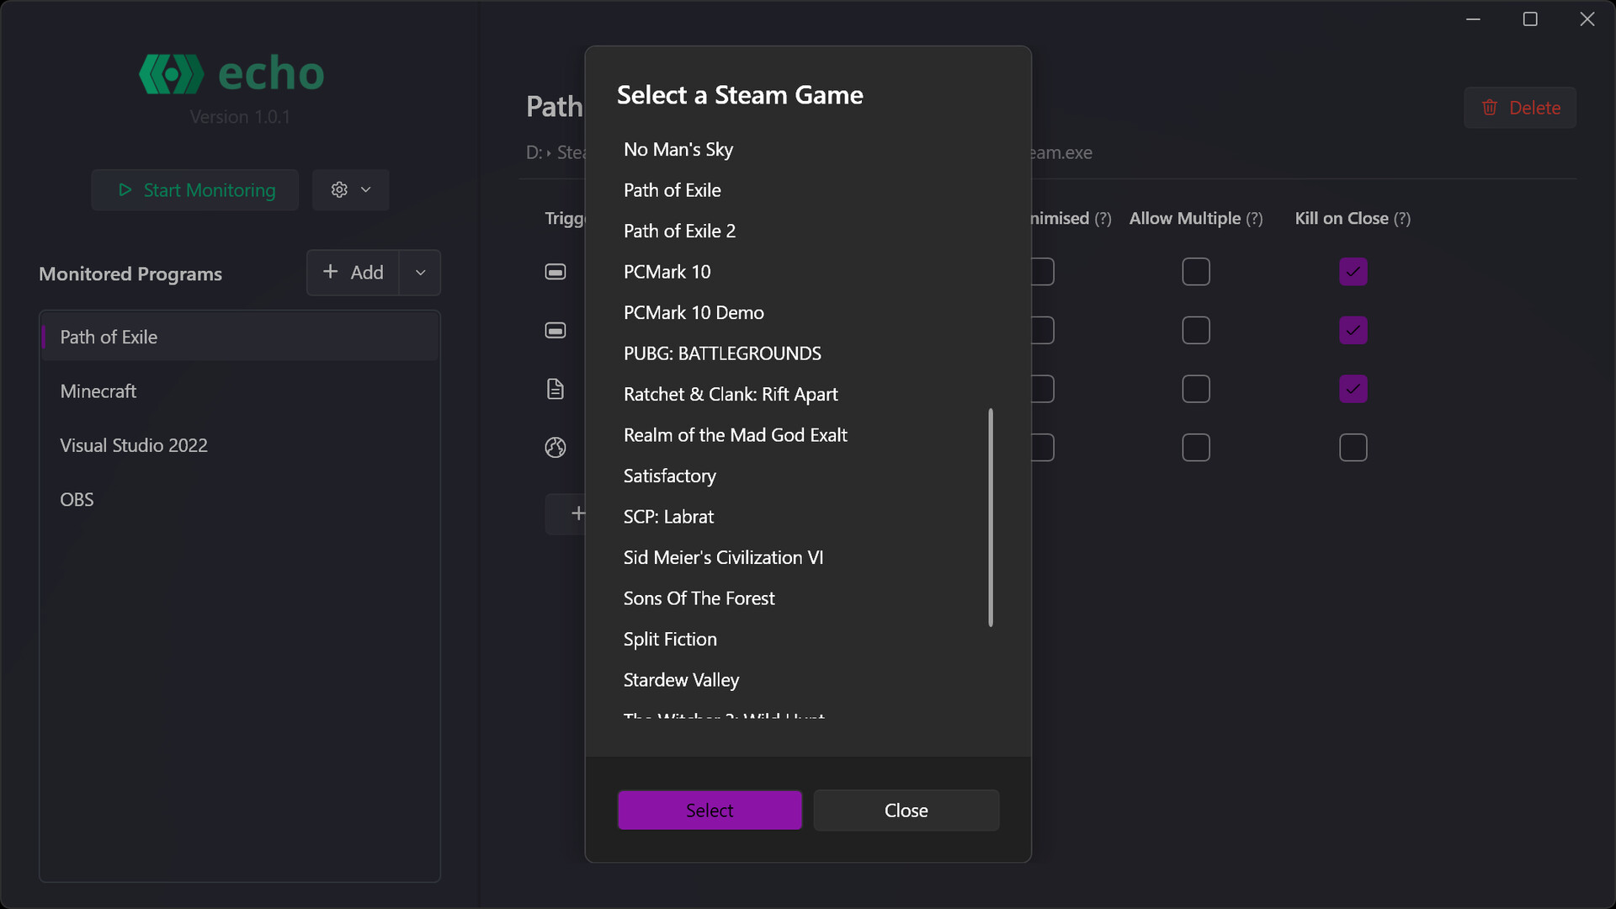The height and width of the screenshot is (909, 1616).
Task: Click the echo logo icon
Action: [x=171, y=74]
